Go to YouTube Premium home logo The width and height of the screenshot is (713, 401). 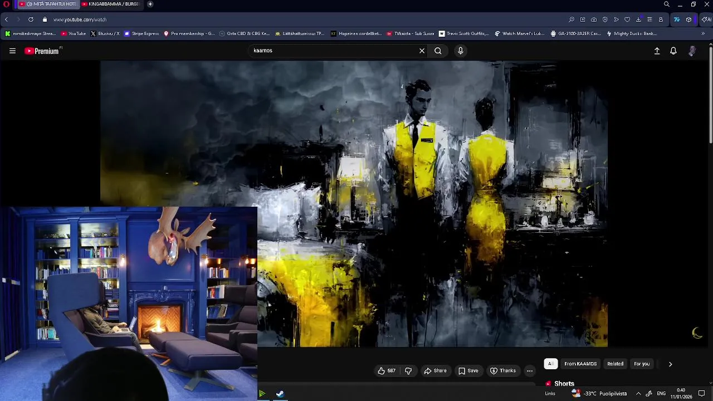[x=42, y=51]
